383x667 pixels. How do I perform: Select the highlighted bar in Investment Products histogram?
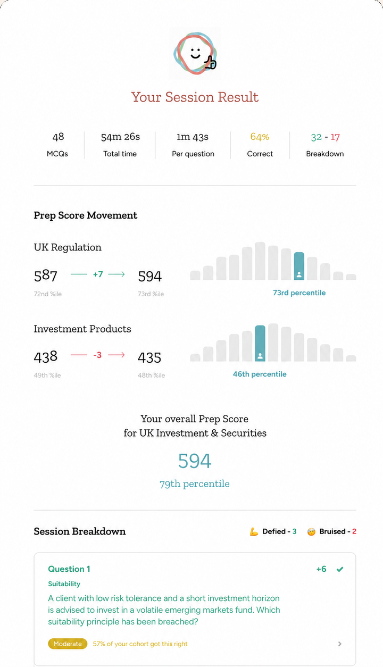click(x=260, y=344)
